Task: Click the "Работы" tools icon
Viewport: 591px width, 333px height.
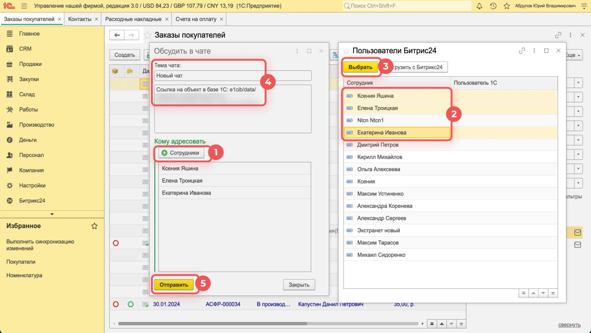Action: click(x=10, y=110)
